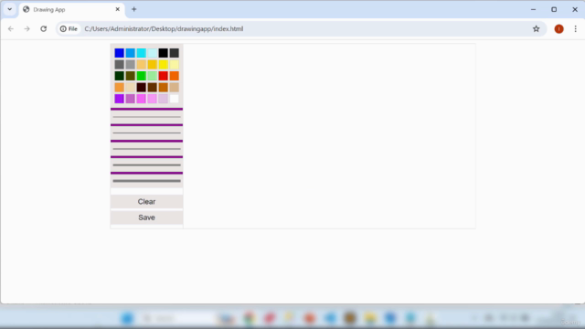This screenshot has width=585, height=329.
Task: Choose the light pastel green swatch
Action: tap(153, 76)
